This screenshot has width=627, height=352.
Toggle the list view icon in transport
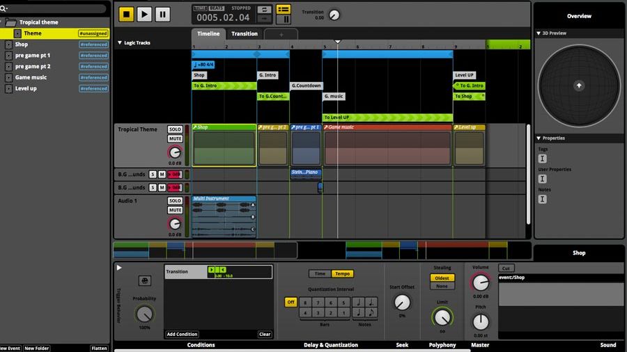(284, 9)
